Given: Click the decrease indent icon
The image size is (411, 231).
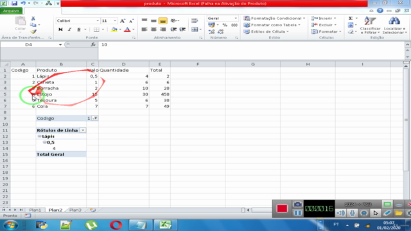Looking at the screenshot, I should (x=173, y=30).
